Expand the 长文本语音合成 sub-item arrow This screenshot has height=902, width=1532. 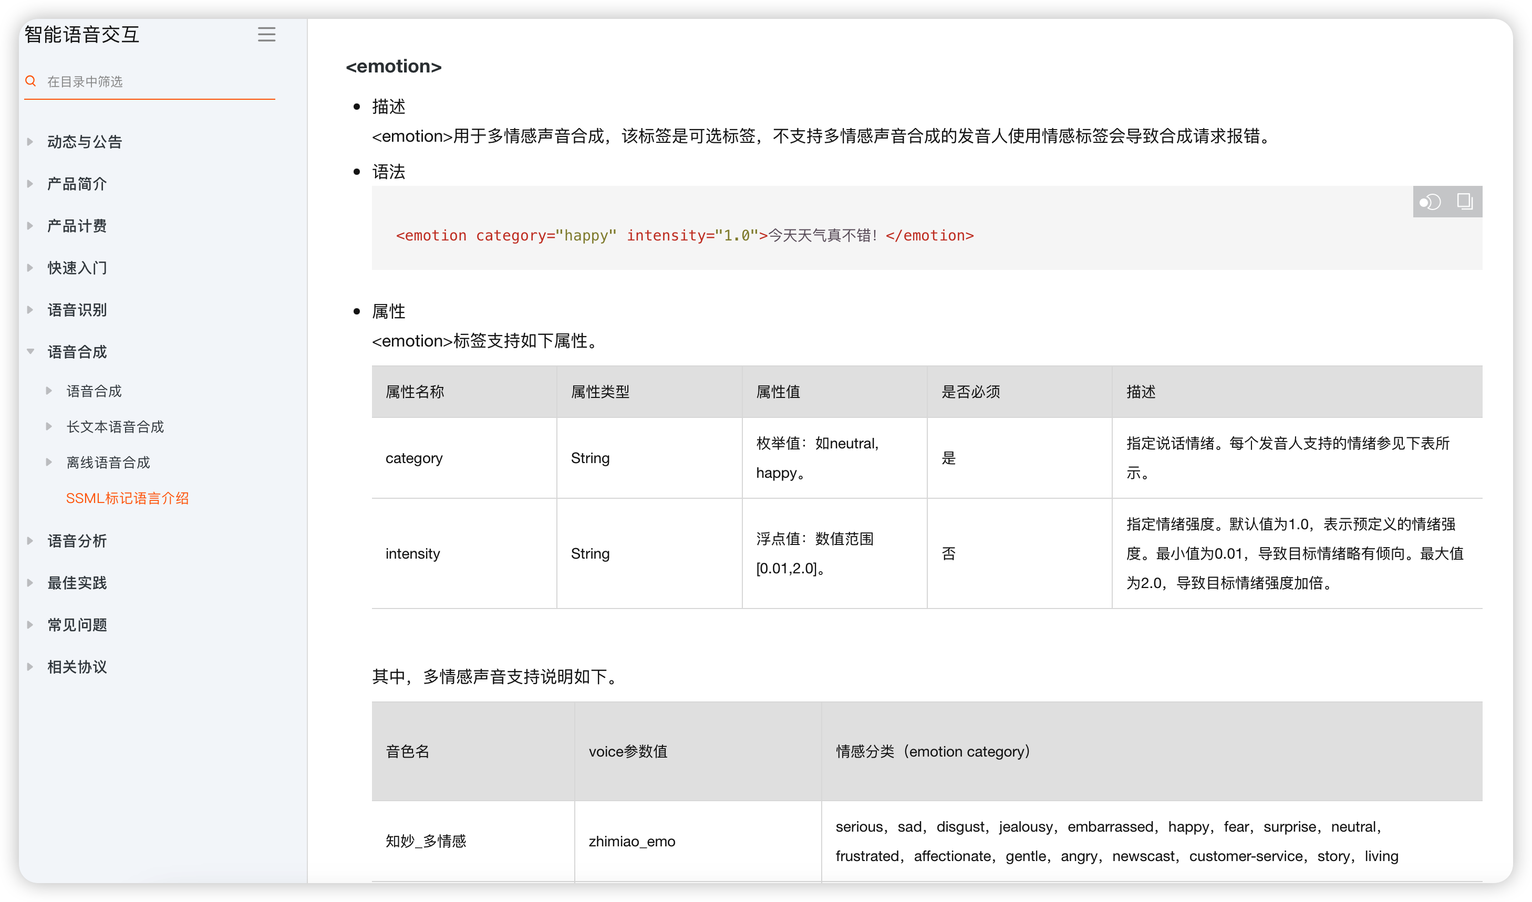tap(49, 427)
